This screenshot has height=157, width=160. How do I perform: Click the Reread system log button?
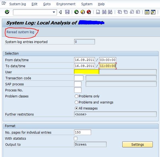[20, 32]
